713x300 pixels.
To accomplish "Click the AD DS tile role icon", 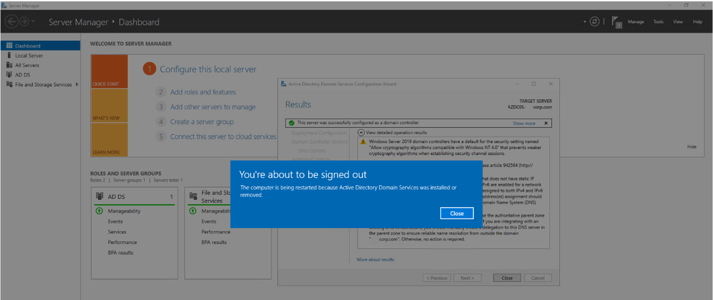I will click(x=100, y=196).
